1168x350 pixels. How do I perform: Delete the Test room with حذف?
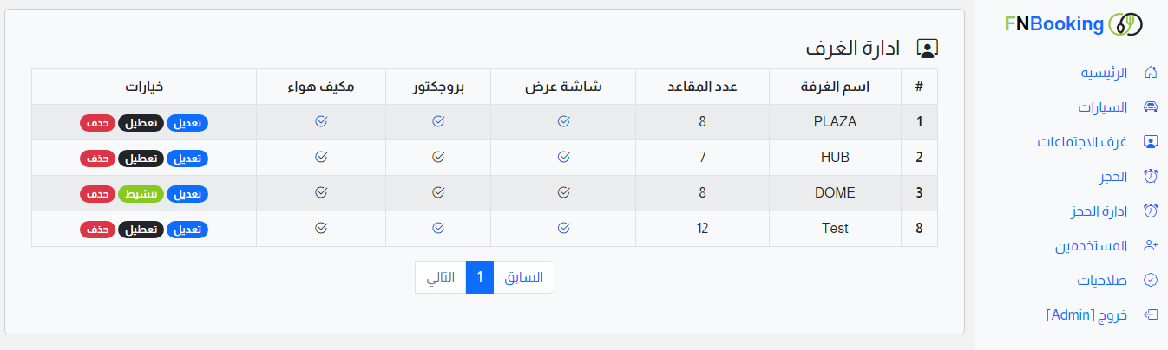pos(97,230)
